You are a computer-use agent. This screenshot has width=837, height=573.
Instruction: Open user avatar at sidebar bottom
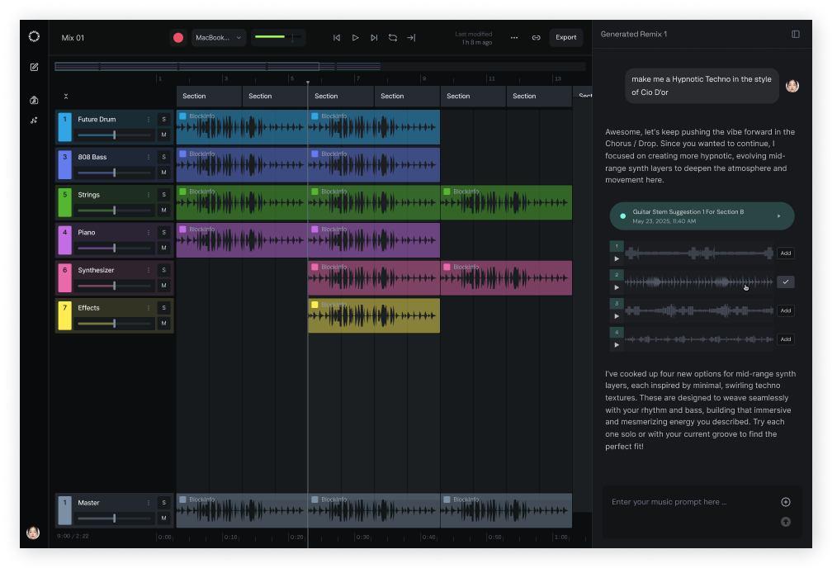click(33, 533)
